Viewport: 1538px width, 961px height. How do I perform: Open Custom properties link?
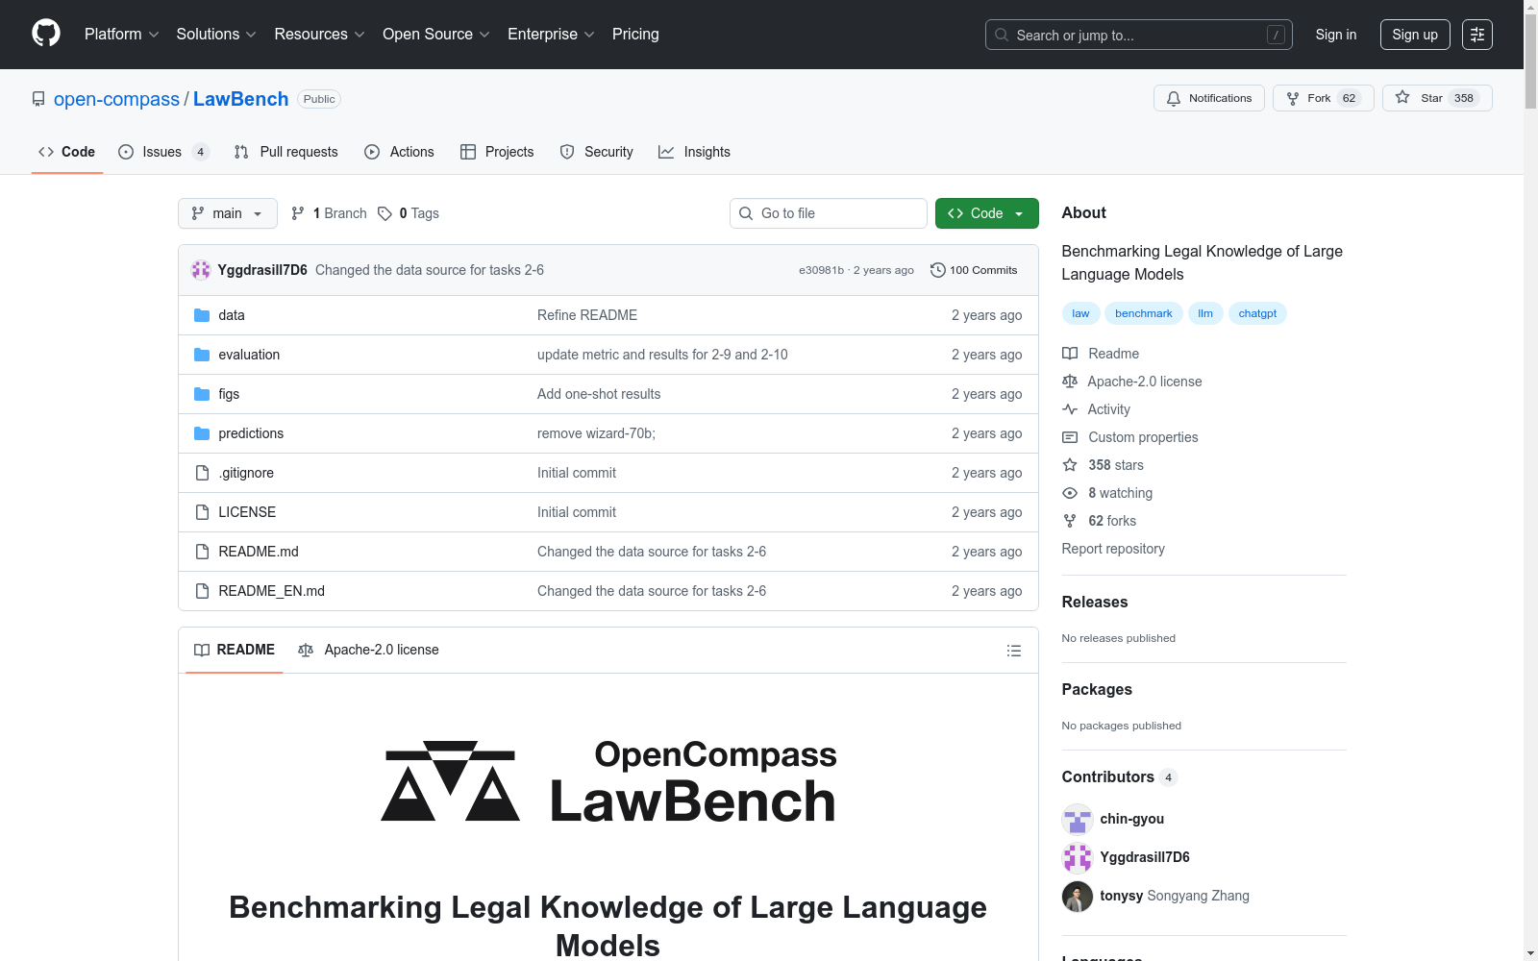1130,437
